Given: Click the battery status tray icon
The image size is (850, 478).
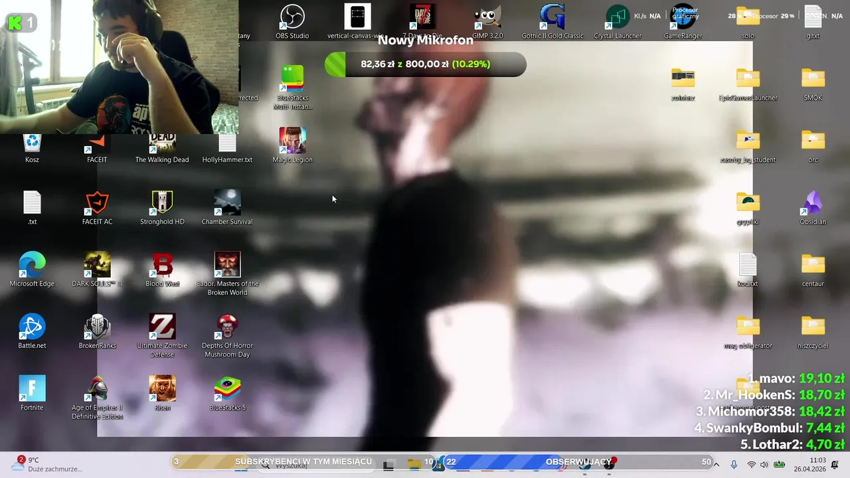Looking at the screenshot, I should (779, 465).
